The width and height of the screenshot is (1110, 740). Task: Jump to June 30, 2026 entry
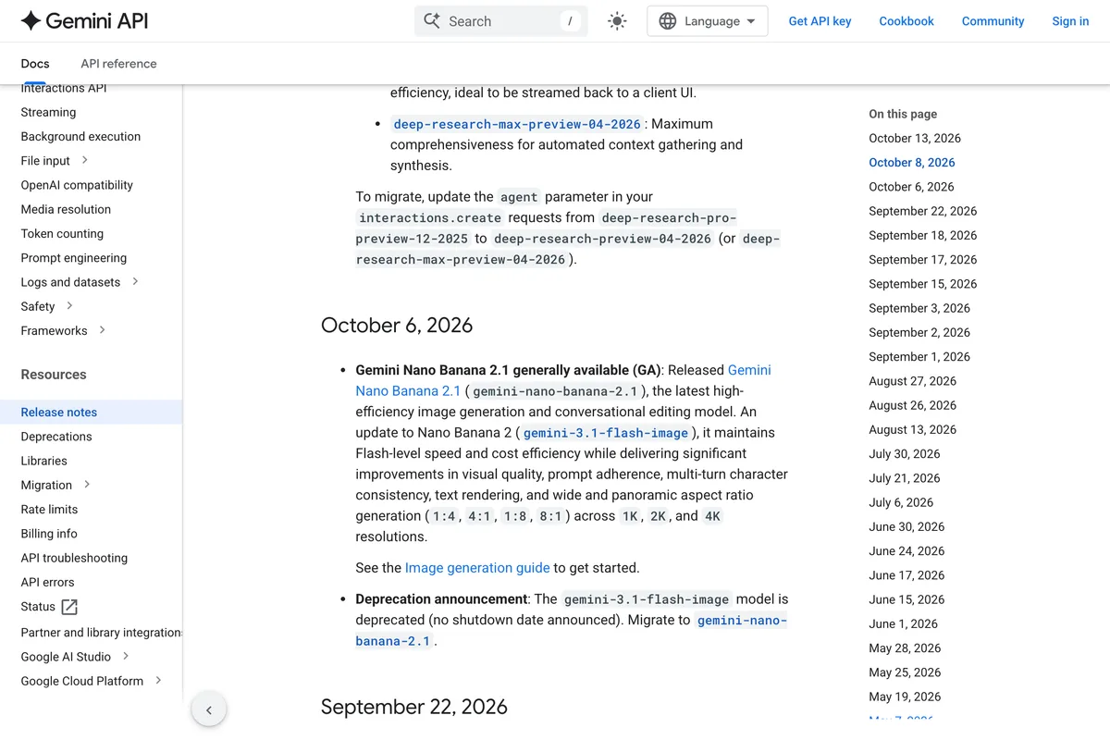[906, 526]
